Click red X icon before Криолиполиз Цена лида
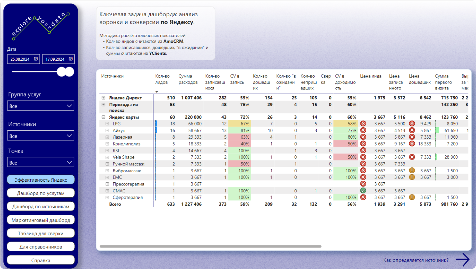Viewport: 476px width, 269px height. pos(363,144)
